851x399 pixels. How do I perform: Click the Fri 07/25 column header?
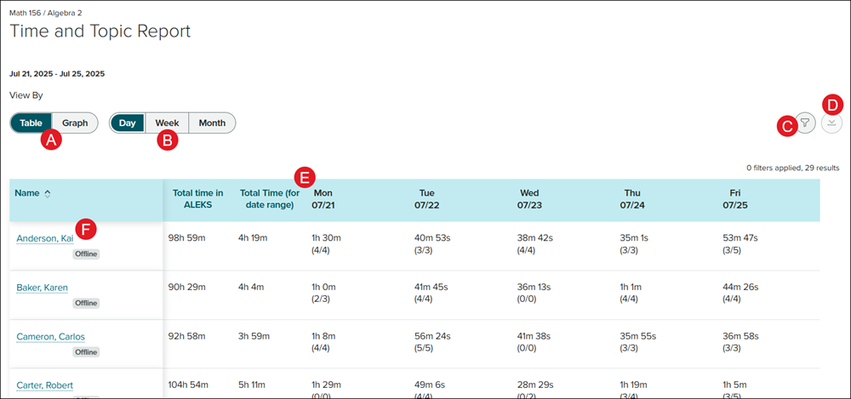point(734,199)
